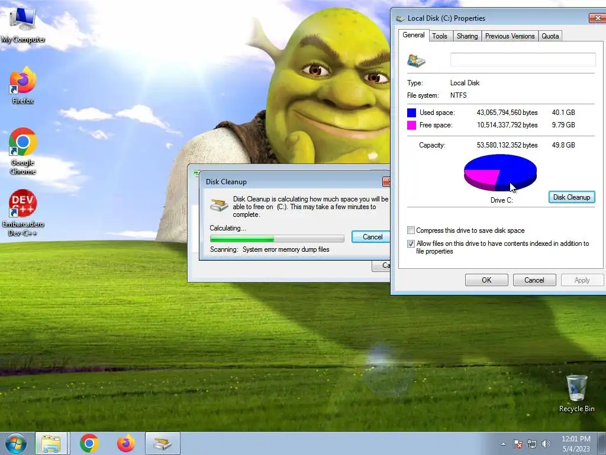Click the 43,065,794,560 bytes used value
The image size is (606, 455).
coord(507,113)
